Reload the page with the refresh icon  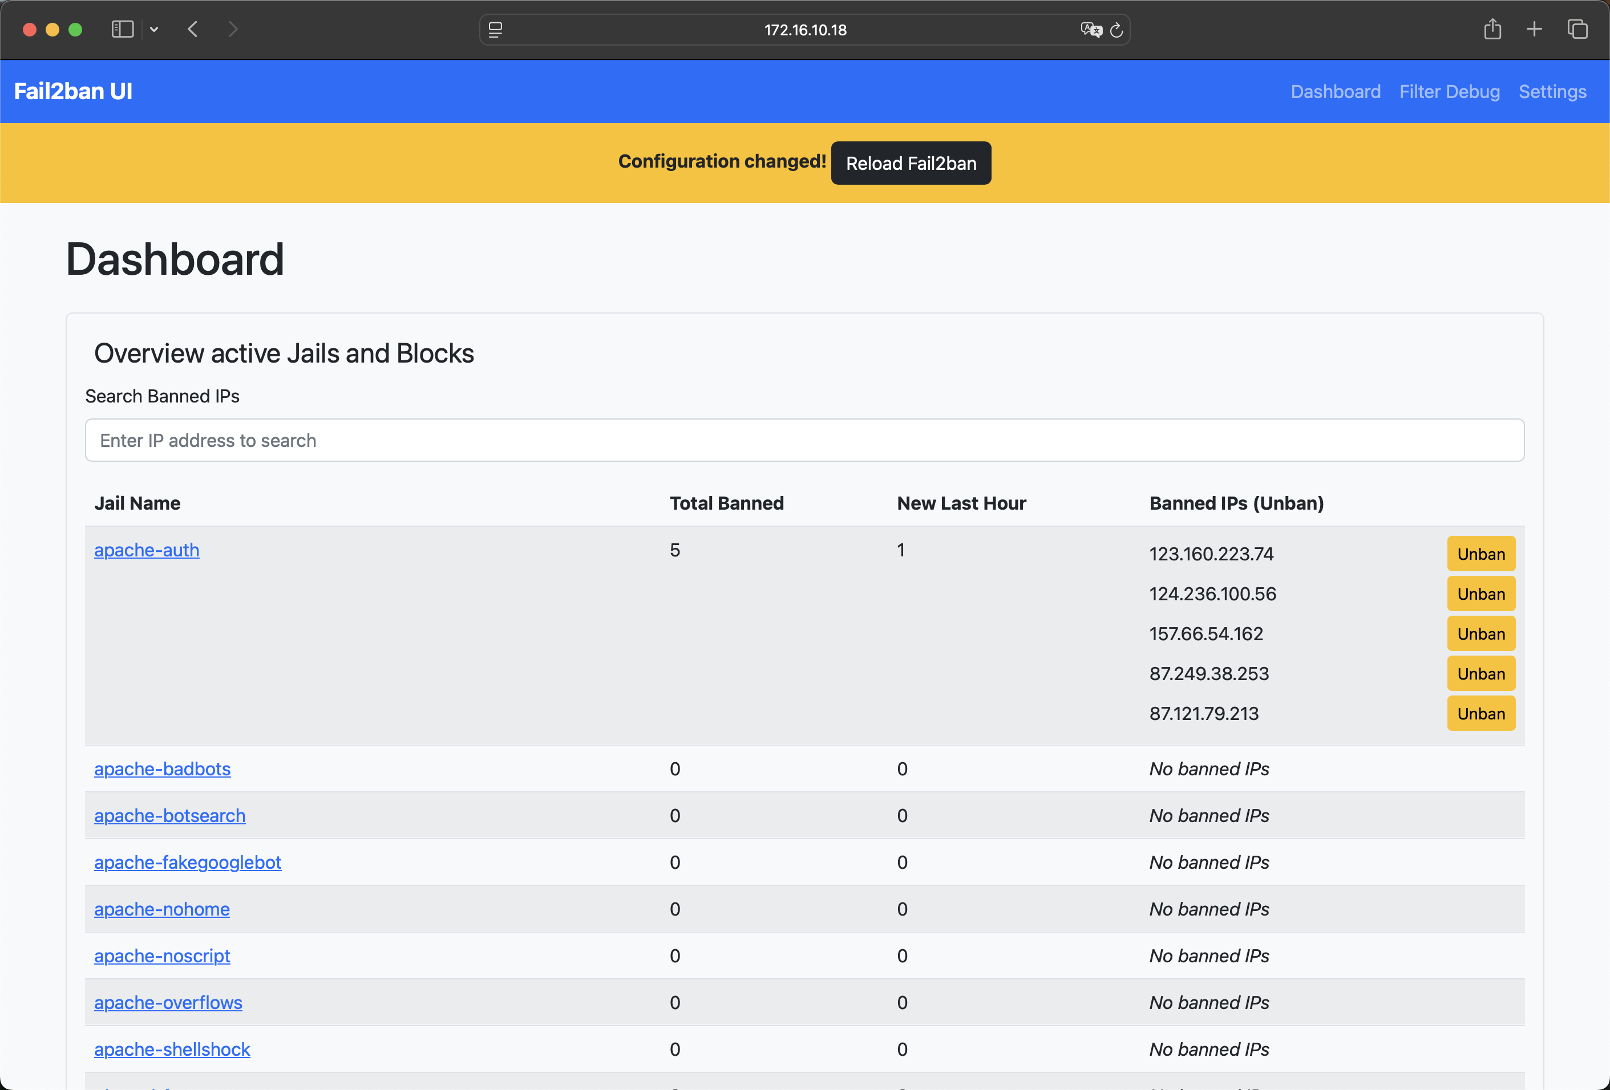(x=1116, y=30)
